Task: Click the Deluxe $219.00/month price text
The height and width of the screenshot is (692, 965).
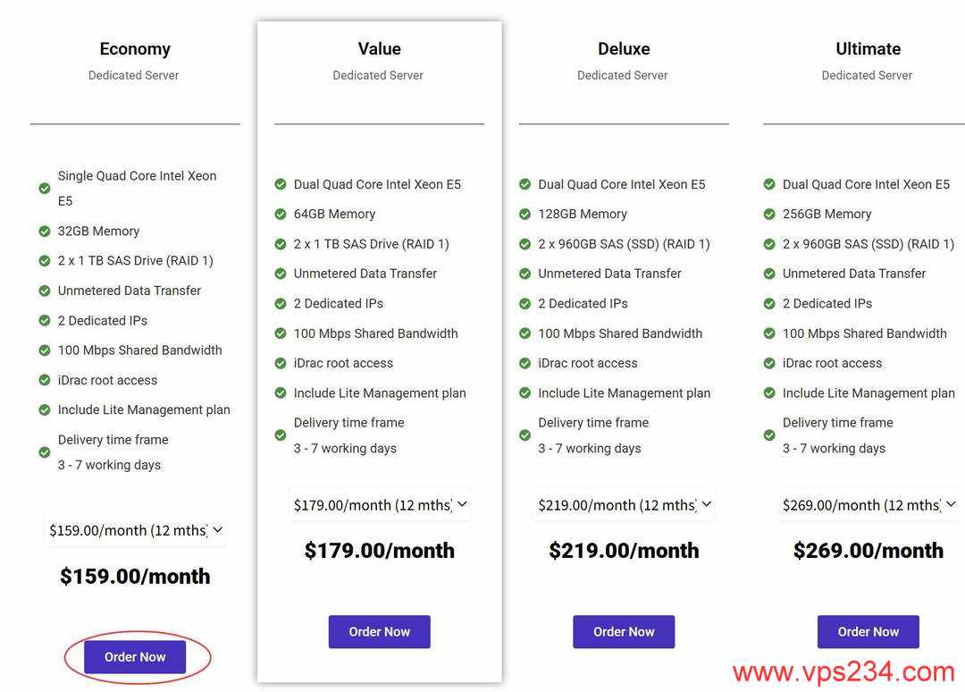Action: 624,551
